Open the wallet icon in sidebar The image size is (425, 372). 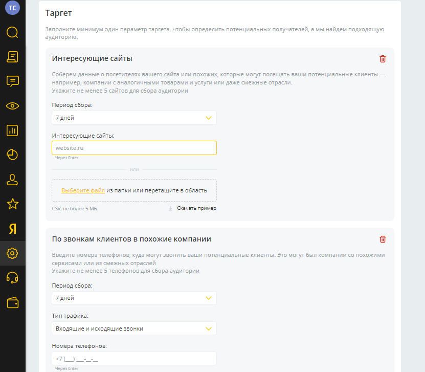click(x=12, y=302)
